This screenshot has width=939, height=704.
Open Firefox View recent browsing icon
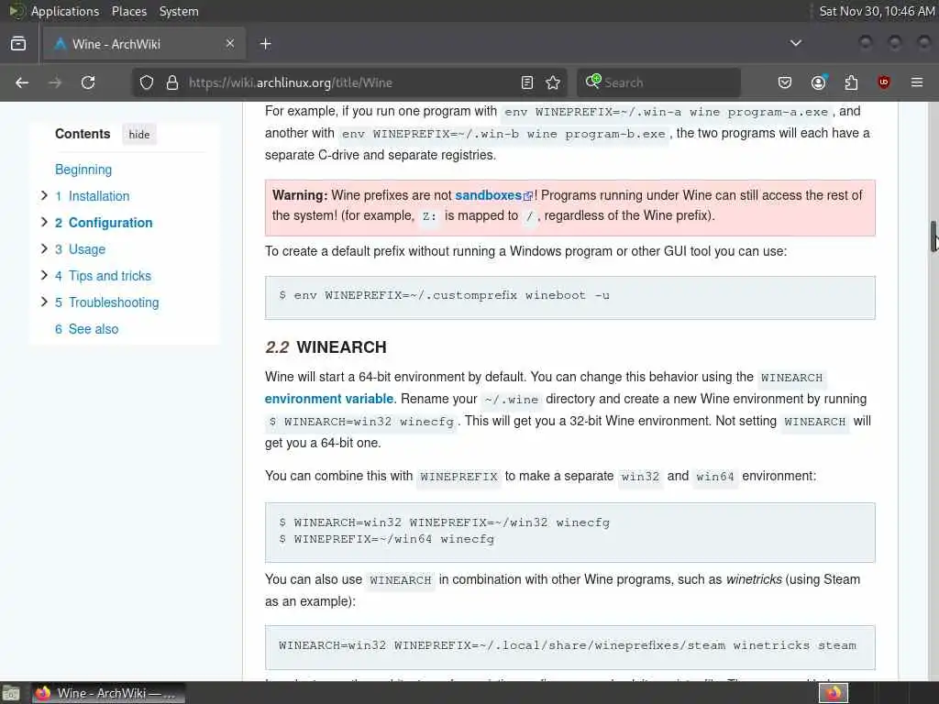click(x=18, y=44)
